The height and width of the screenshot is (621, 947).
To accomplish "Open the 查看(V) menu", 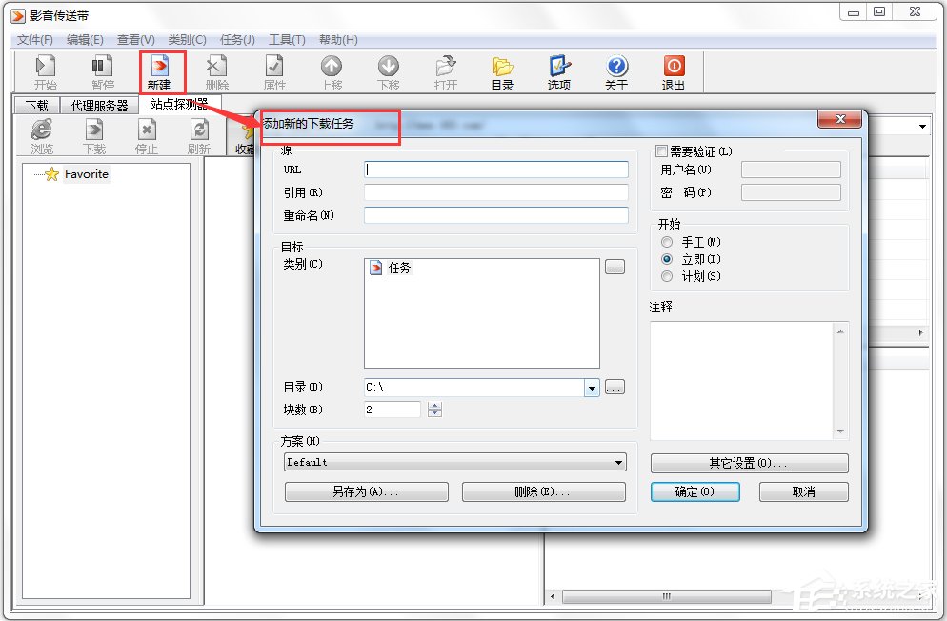I will pyautogui.click(x=136, y=40).
